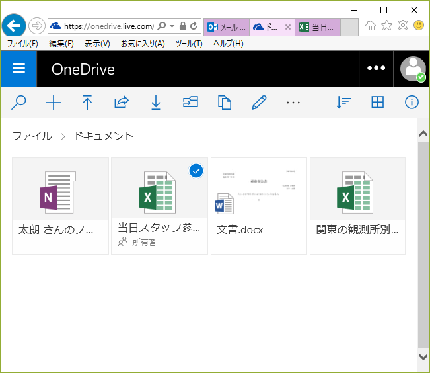This screenshot has width=430, height=373.
Task: Close the OneDrive ド... browser tab
Action: [288, 27]
